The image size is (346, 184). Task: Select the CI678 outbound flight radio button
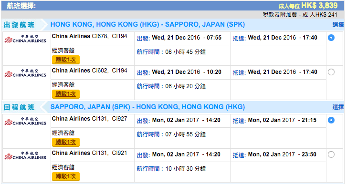331,38
